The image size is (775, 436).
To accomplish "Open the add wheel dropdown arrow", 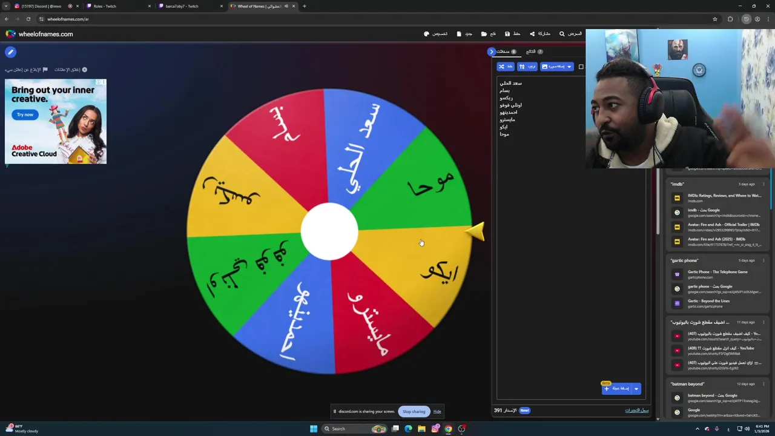I will click(x=636, y=389).
